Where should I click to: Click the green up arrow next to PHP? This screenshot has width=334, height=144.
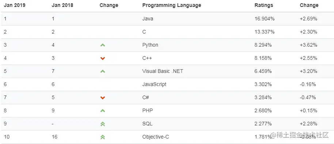pos(103,111)
